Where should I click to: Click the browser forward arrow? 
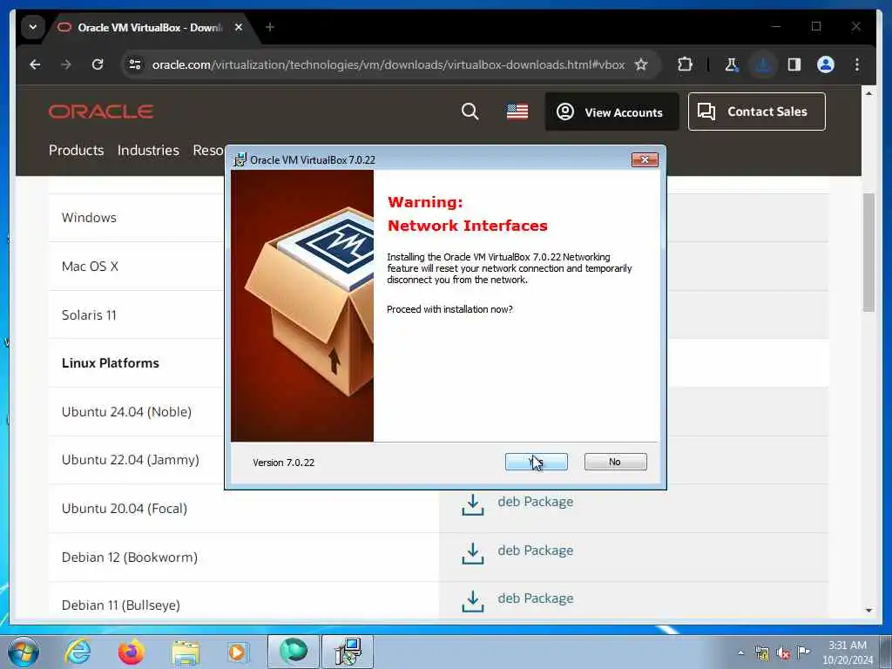(x=66, y=64)
